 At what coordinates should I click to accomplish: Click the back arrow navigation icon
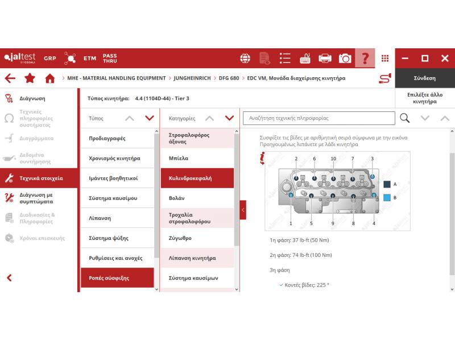[10, 78]
